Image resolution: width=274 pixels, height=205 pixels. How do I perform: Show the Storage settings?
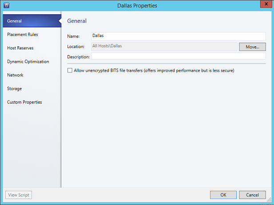[x=14, y=88]
